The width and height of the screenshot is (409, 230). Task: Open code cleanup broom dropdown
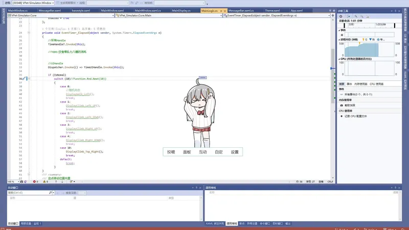(x=72, y=181)
